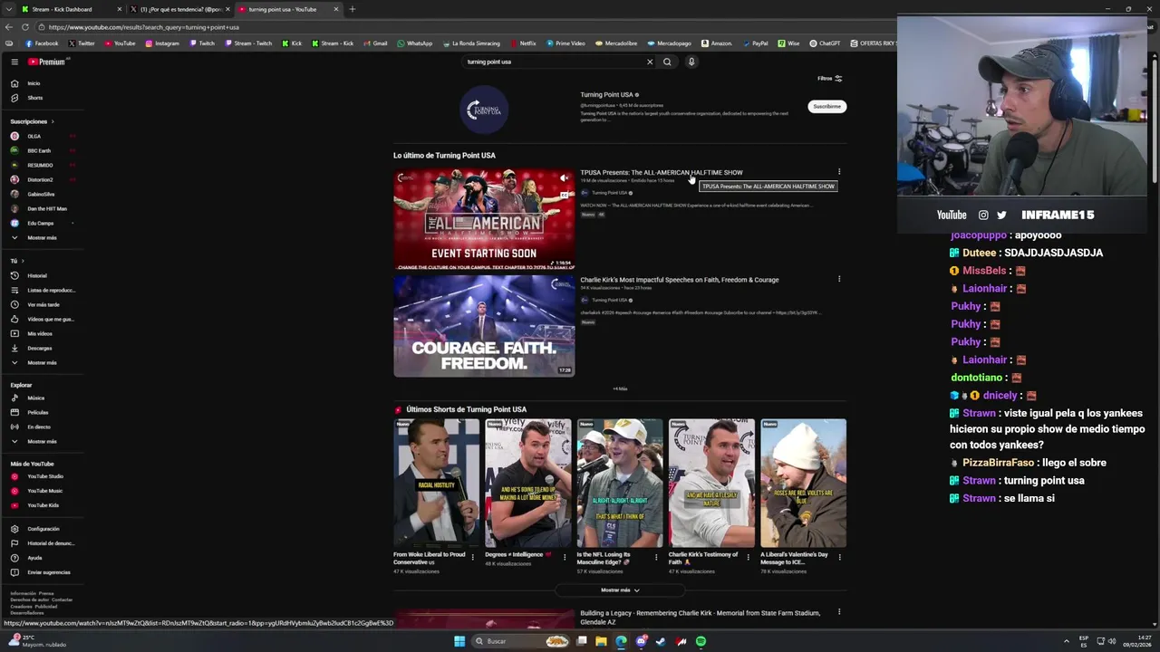1160x652 pixels.
Task: Reload the page with browser refresh
Action: pyautogui.click(x=24, y=27)
